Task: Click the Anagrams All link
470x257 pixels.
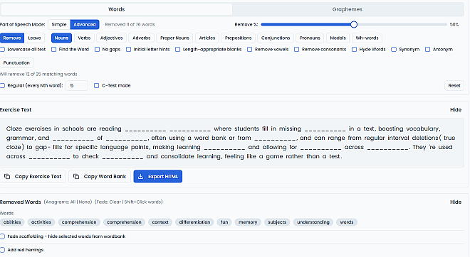Action: point(73,202)
